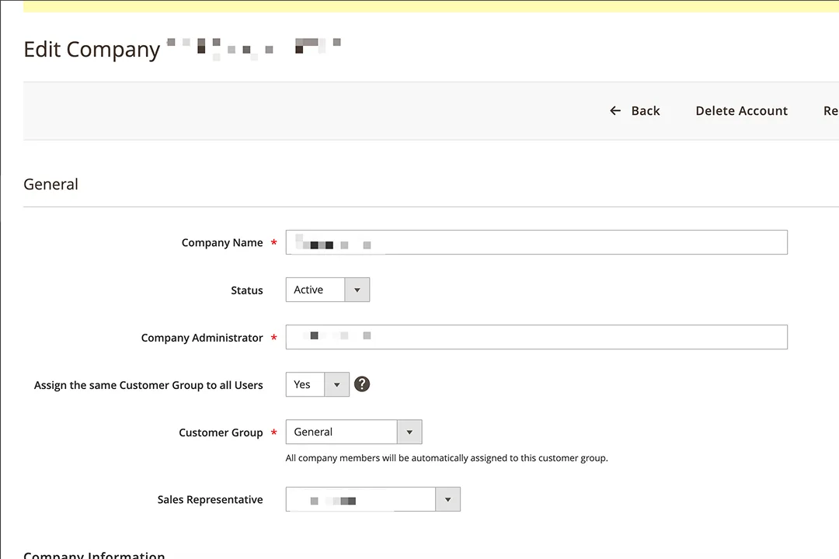This screenshot has width=839, height=559.
Task: Click Delete Account button
Action: click(742, 111)
